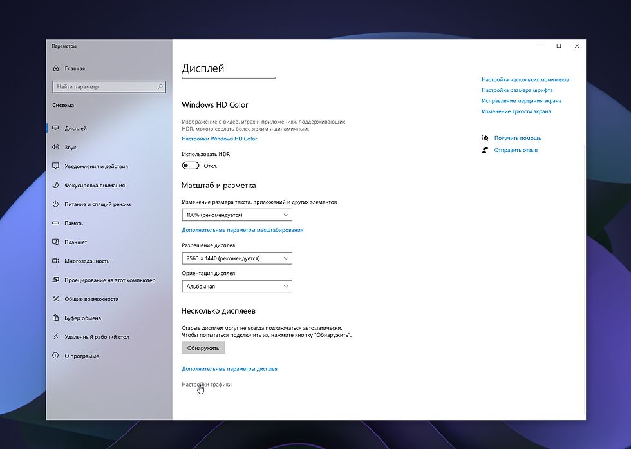Open Настройки Windows HD Color link
The width and height of the screenshot is (631, 449).
click(220, 139)
